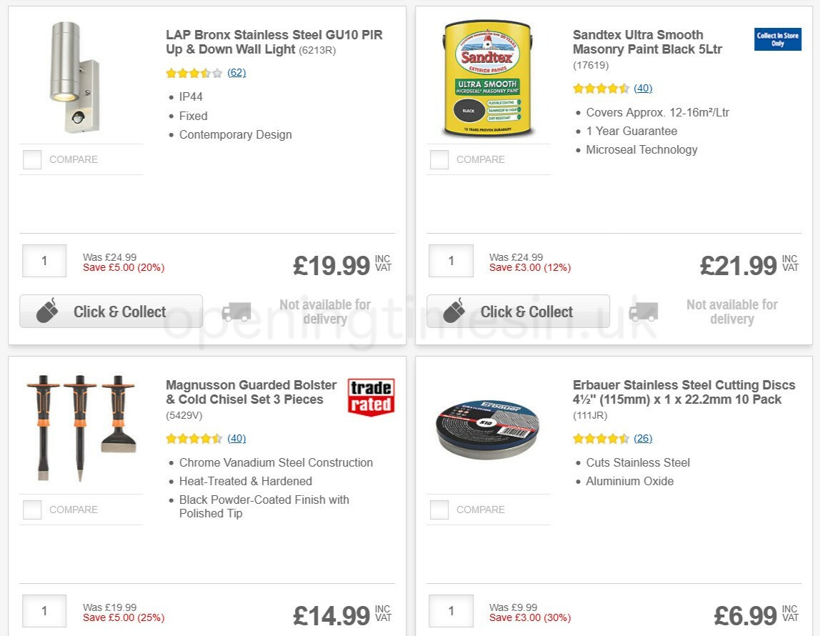The width and height of the screenshot is (820, 636).
Task: Click the star rating for the LAP wall light
Action: click(194, 72)
